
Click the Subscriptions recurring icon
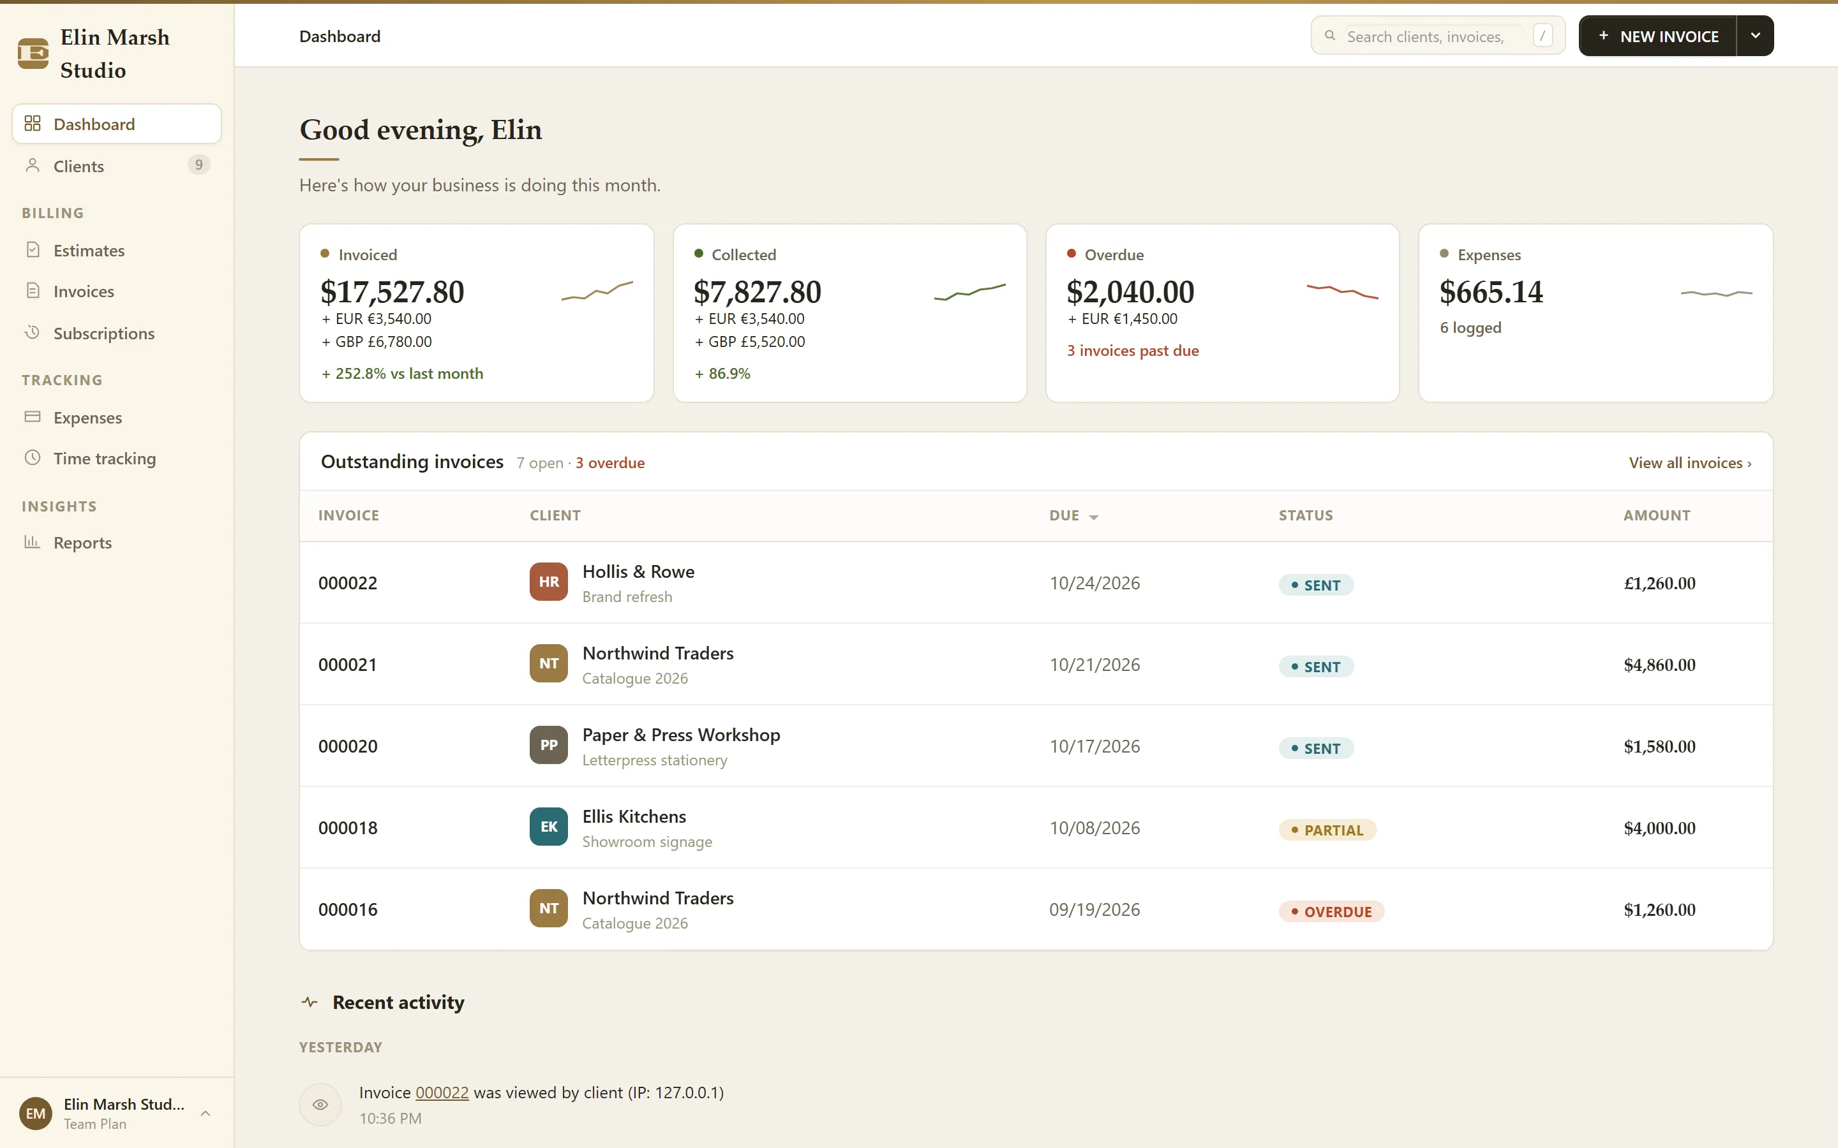tap(33, 332)
